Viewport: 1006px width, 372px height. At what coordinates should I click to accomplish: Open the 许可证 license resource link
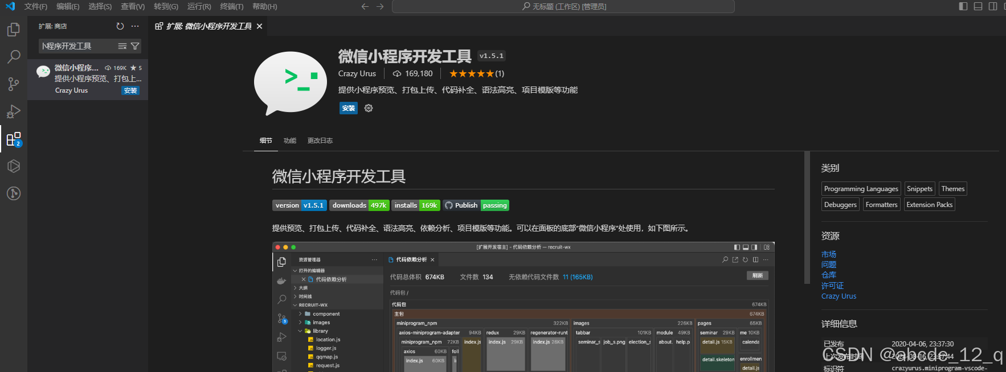point(832,286)
